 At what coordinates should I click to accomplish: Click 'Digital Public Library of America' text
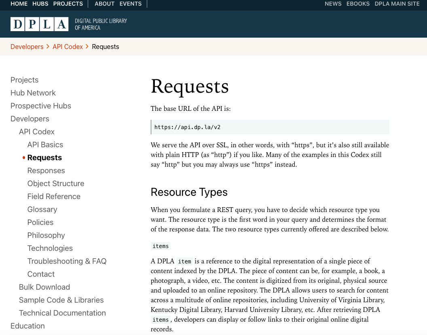[x=101, y=24]
